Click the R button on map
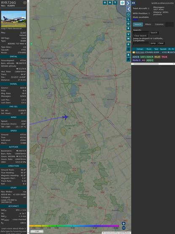Image resolution: width=175 pixels, height=234 pixels. [x=128, y=55]
